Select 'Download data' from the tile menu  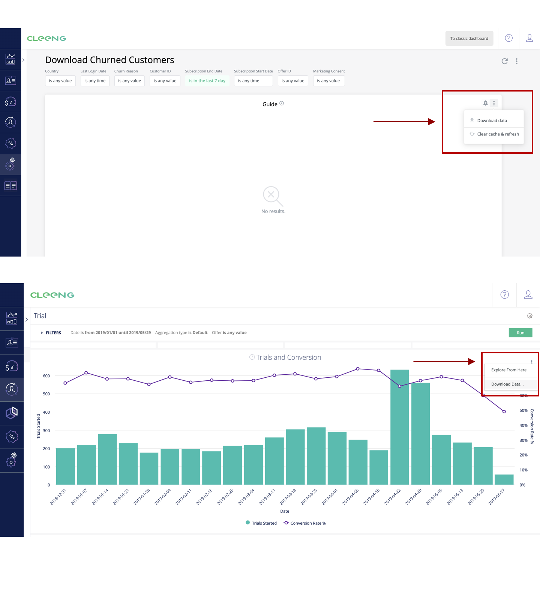[x=492, y=120]
